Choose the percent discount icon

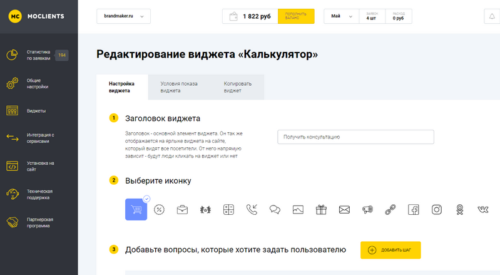[159, 210]
